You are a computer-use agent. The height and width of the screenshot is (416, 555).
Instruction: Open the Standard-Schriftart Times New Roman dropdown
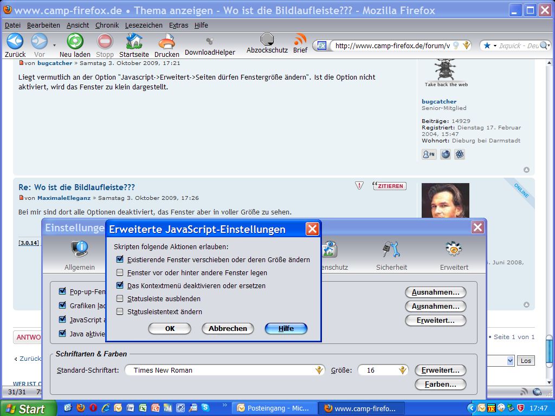click(225, 370)
